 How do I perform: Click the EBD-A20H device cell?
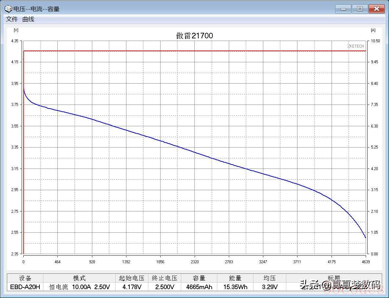coord(25,287)
